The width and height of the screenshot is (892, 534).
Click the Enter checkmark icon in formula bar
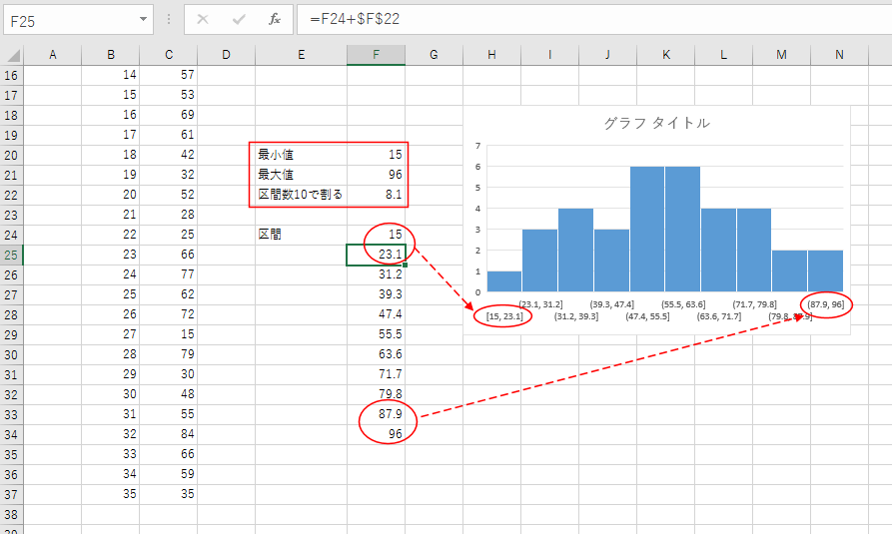(239, 20)
